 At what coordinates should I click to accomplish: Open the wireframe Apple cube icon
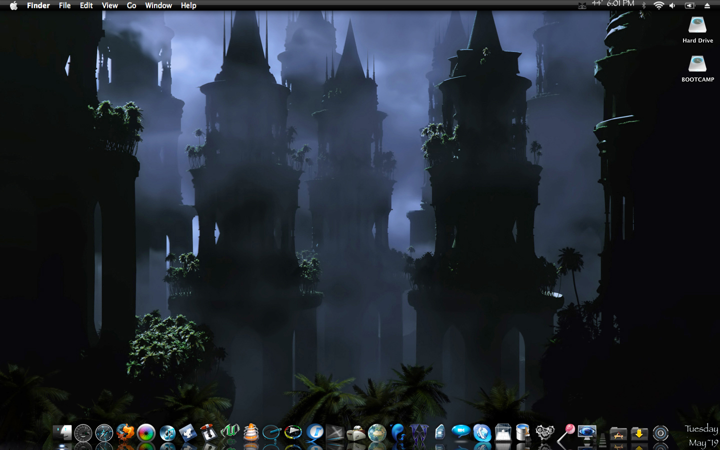coord(503,432)
